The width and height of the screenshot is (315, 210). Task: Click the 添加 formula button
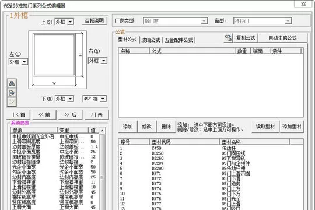pos(128,127)
